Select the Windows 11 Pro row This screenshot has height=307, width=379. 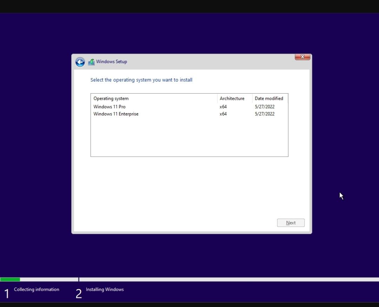tap(189, 107)
